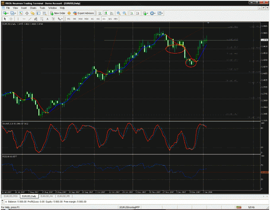Toggle Expert Advisors on or off
The image size is (270, 210).
click(x=83, y=13)
